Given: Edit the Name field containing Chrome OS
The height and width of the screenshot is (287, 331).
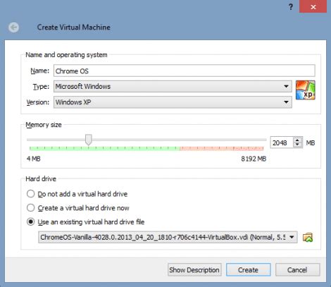Looking at the screenshot, I should click(185, 71).
